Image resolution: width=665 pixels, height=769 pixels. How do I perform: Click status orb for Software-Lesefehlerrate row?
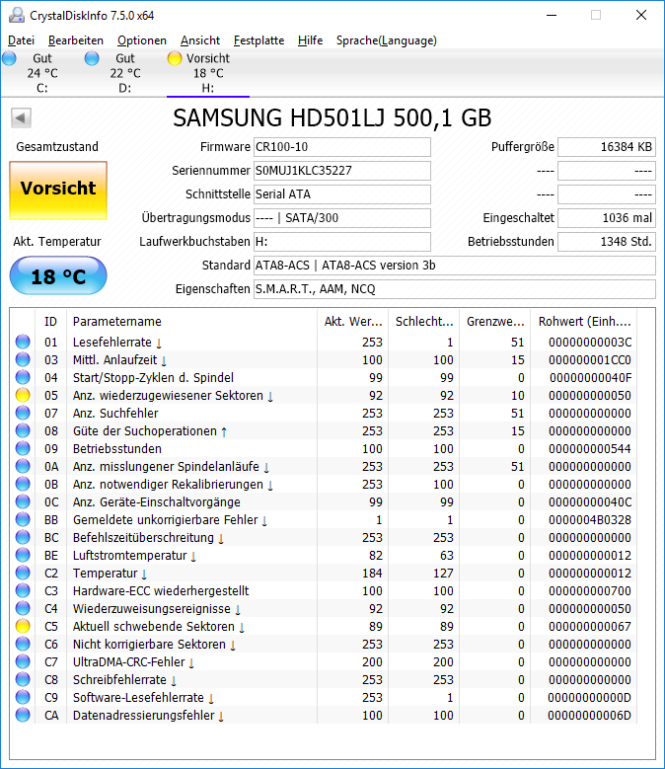point(23,697)
